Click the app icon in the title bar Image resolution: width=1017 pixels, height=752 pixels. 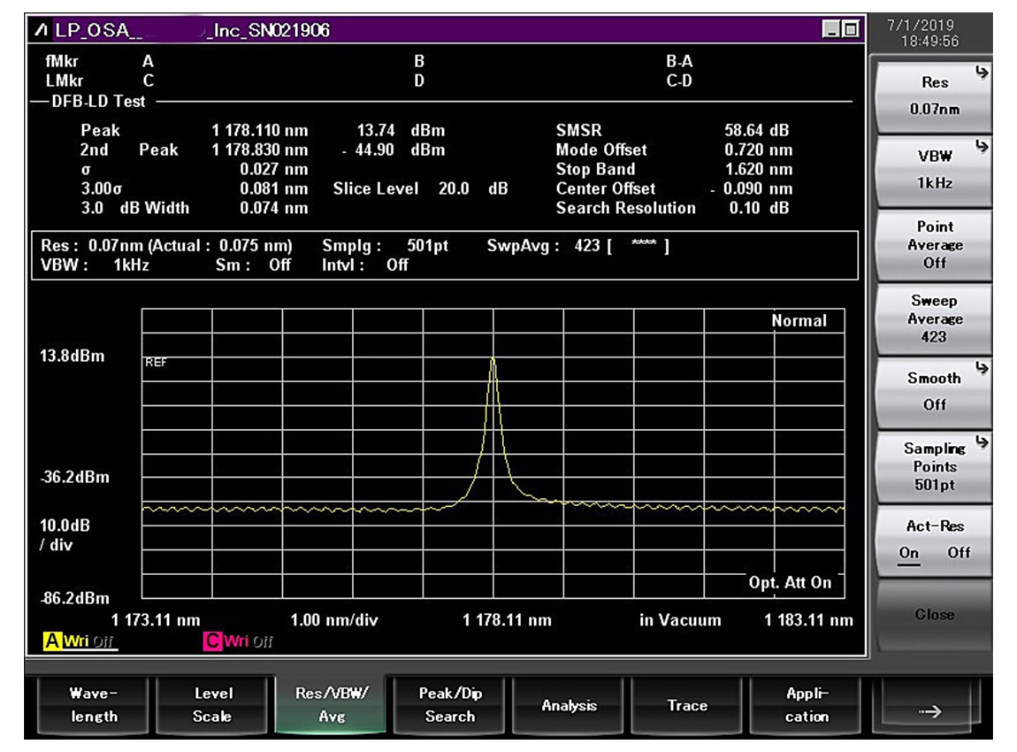(42, 31)
